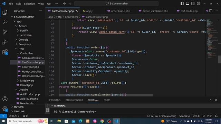Change Spaces: 4 indentation setting
Viewport: 221px width, 124px height.
tap(184, 116)
